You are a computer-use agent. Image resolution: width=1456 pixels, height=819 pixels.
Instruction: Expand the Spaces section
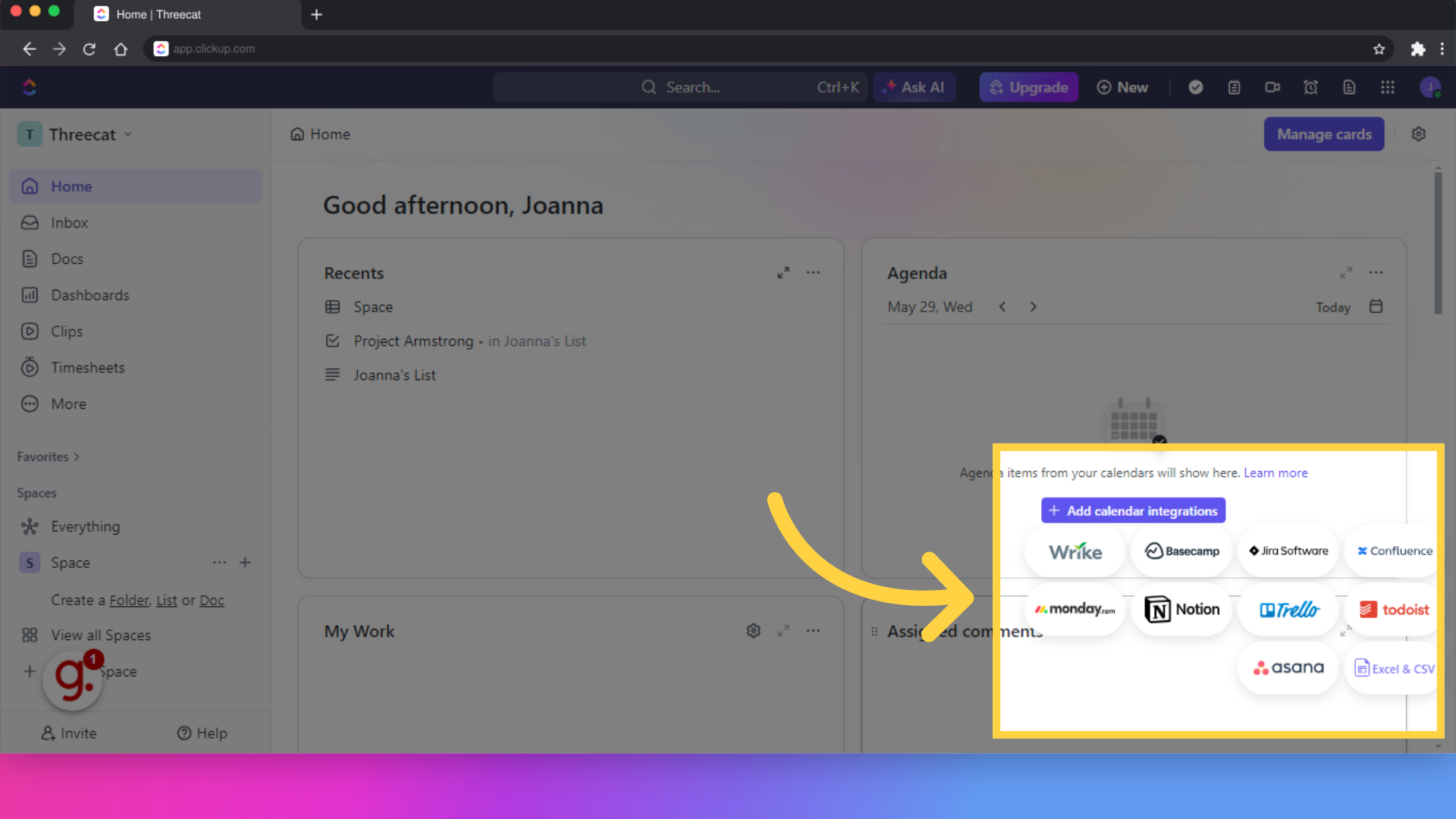point(37,492)
